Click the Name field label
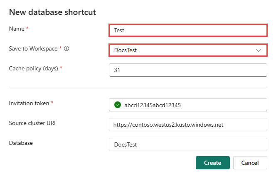This screenshot has height=178, width=276. click(17, 29)
